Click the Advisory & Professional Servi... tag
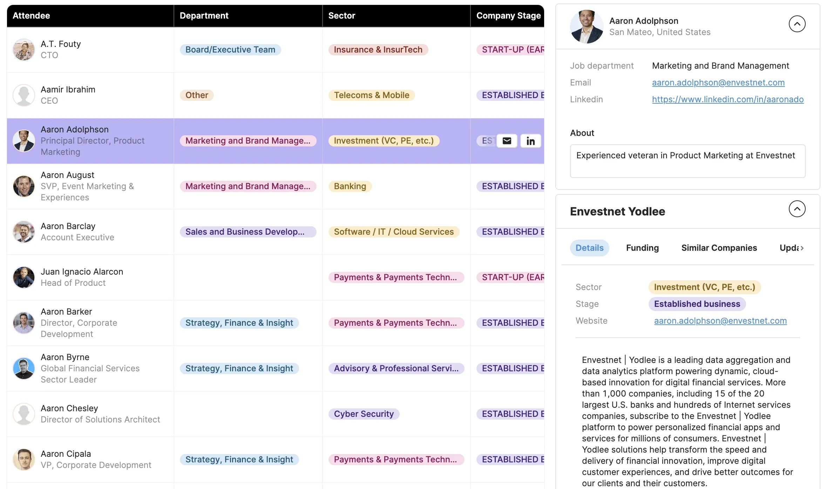Screen dimensions: 826x489 396,369
